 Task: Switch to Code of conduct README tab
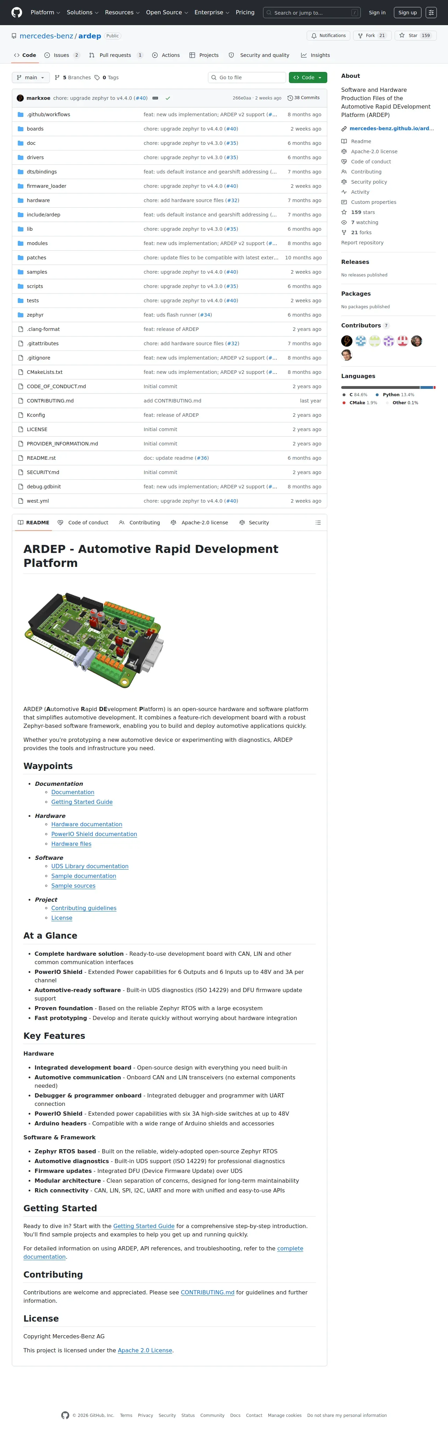click(83, 523)
